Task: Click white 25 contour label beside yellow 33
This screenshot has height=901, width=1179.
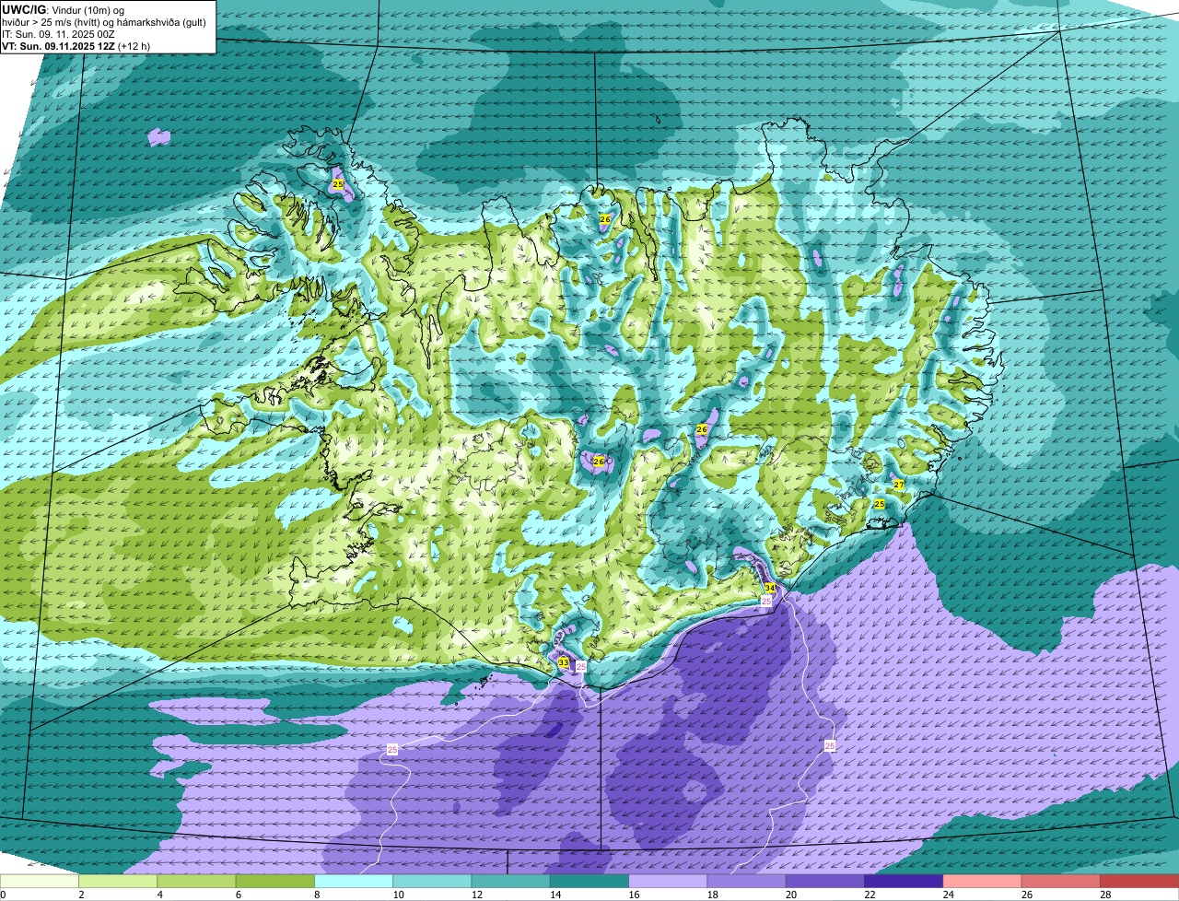Action: click(x=581, y=666)
